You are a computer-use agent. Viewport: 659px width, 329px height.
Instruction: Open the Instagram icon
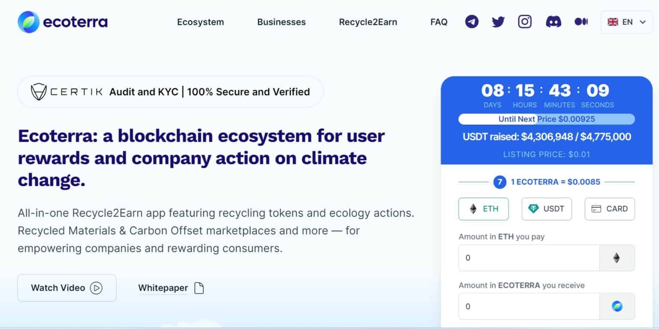click(x=524, y=21)
